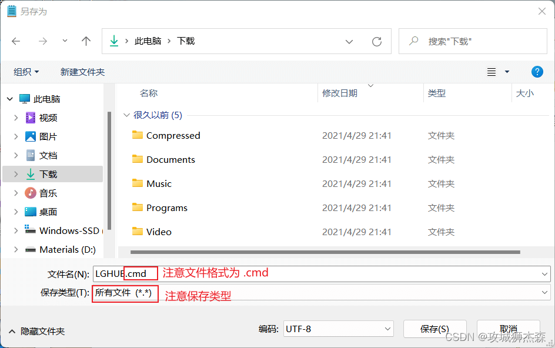Open the save type (保存类型) dropdown
The height and width of the screenshot is (348, 555).
pyautogui.click(x=544, y=293)
